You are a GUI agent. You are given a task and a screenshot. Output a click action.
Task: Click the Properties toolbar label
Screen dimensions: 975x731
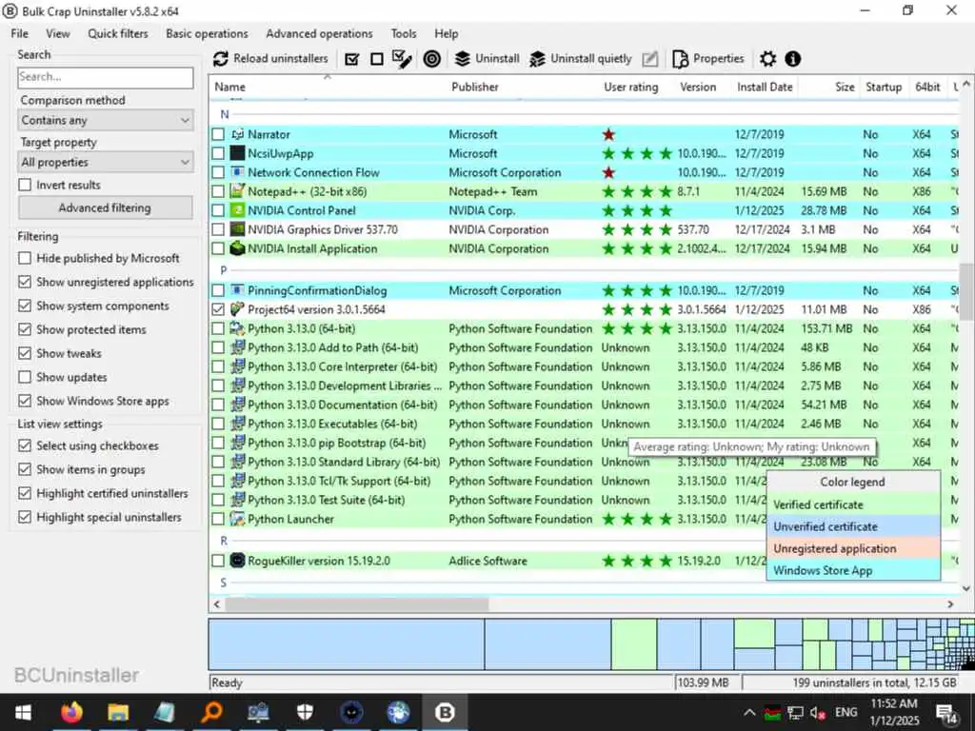[x=718, y=58]
